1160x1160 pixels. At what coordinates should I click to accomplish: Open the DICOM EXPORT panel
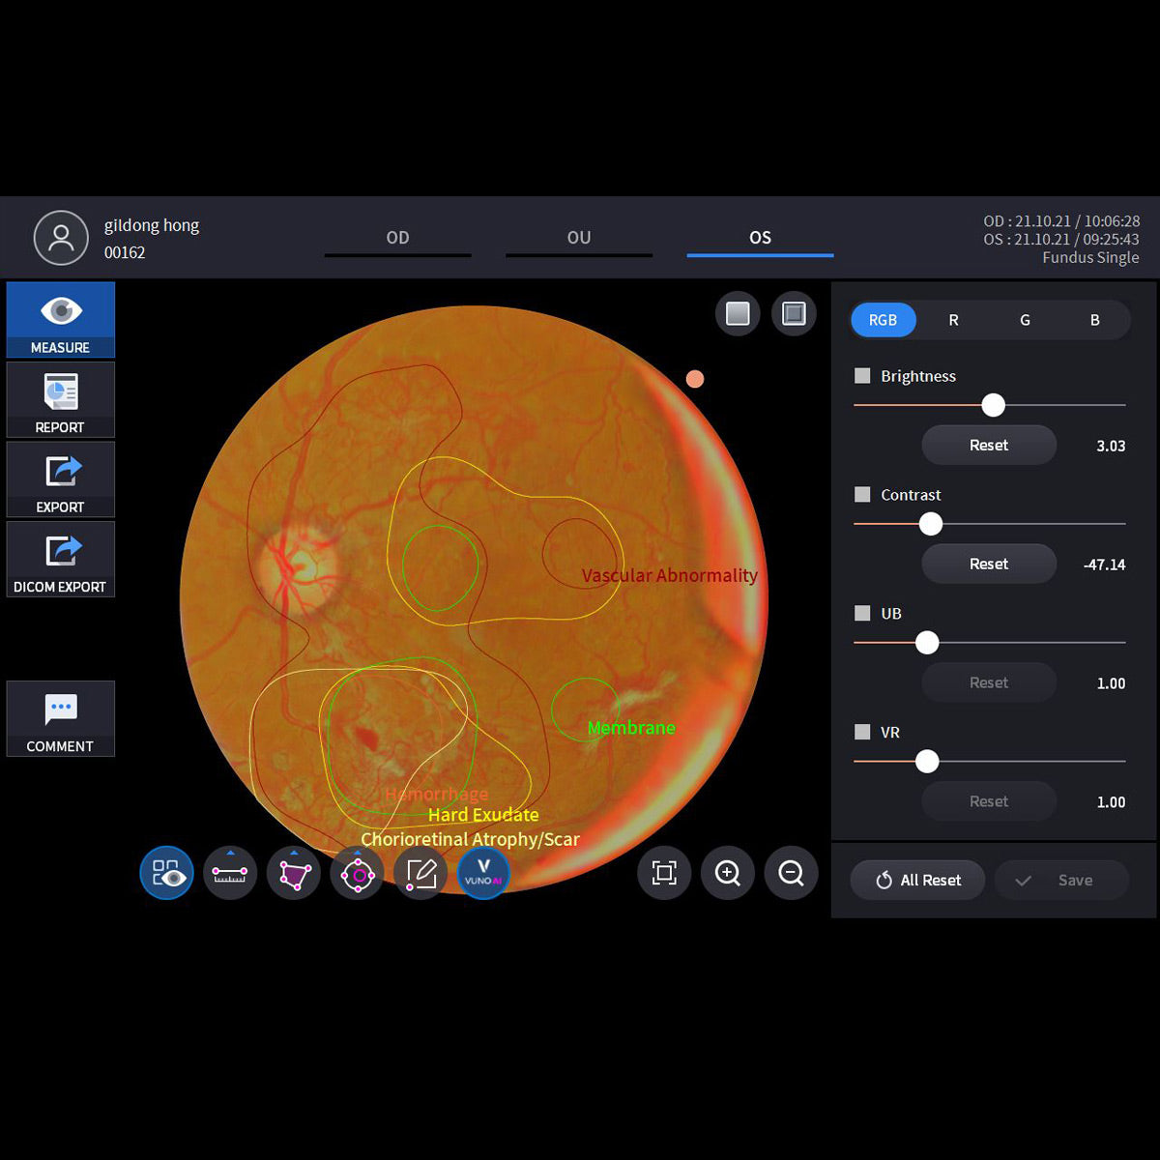click(x=60, y=560)
